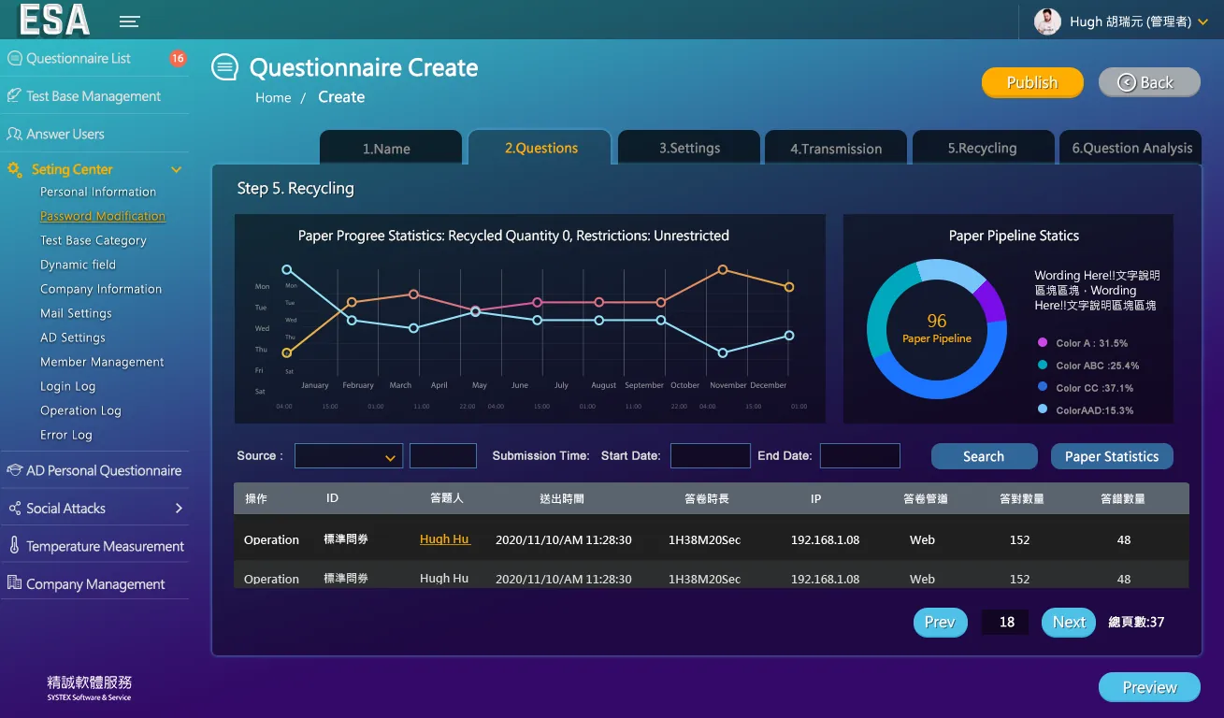1224x718 pixels.
Task: Open the user account dropdown chevron
Action: point(1202,22)
